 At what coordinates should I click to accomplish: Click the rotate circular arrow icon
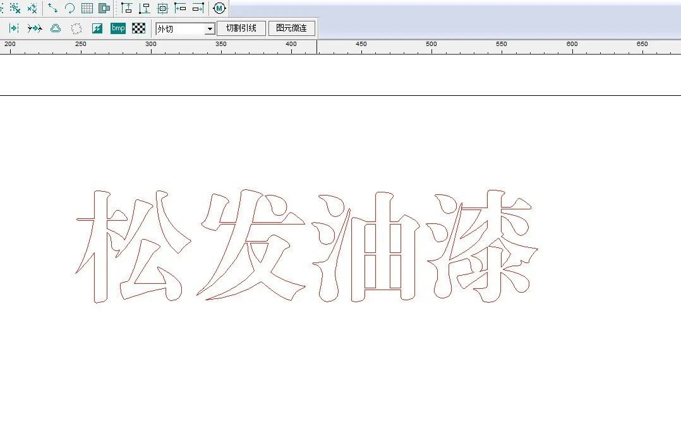tap(69, 8)
